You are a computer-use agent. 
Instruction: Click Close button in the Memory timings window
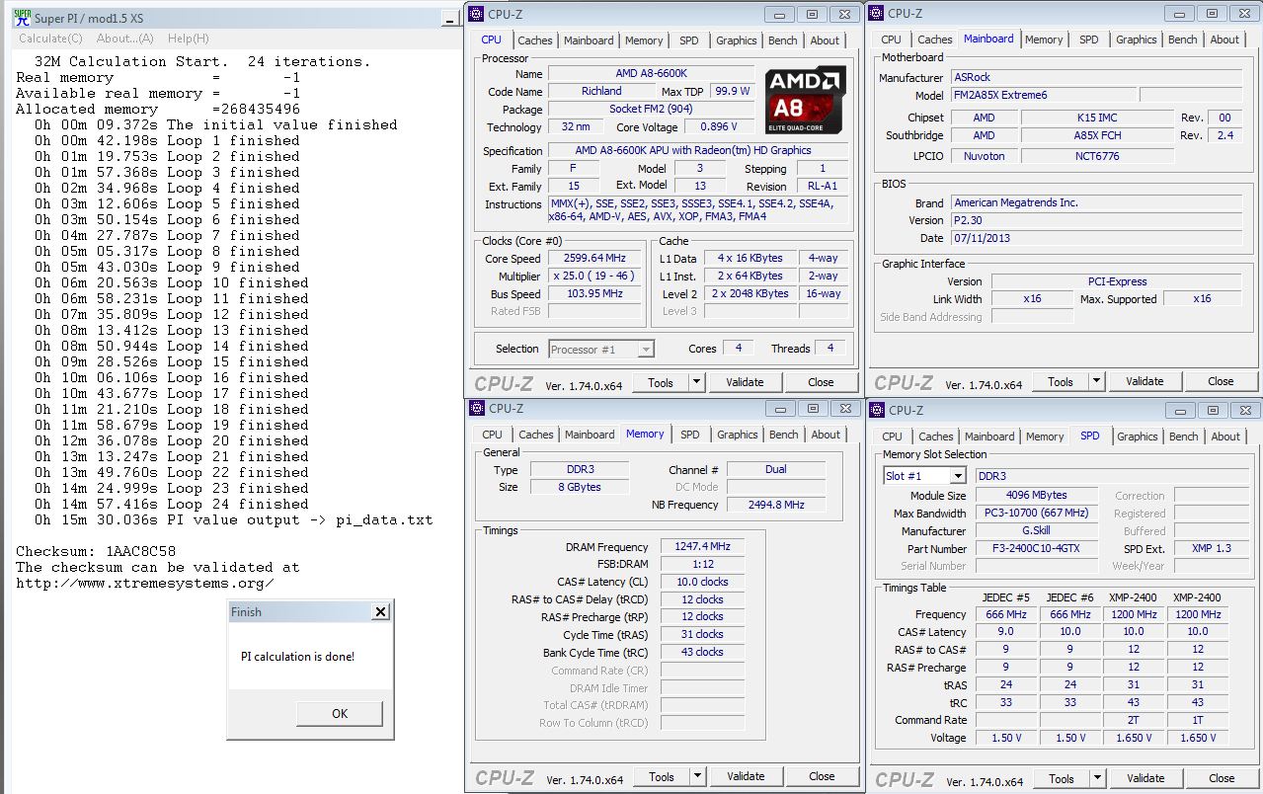(822, 776)
